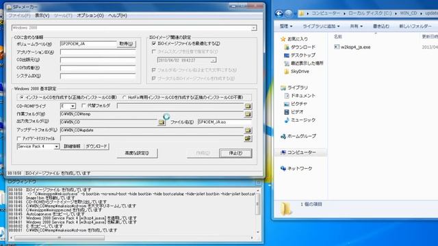Click ローカルディスク (C:) in Explorer breadcrumb

point(370,14)
